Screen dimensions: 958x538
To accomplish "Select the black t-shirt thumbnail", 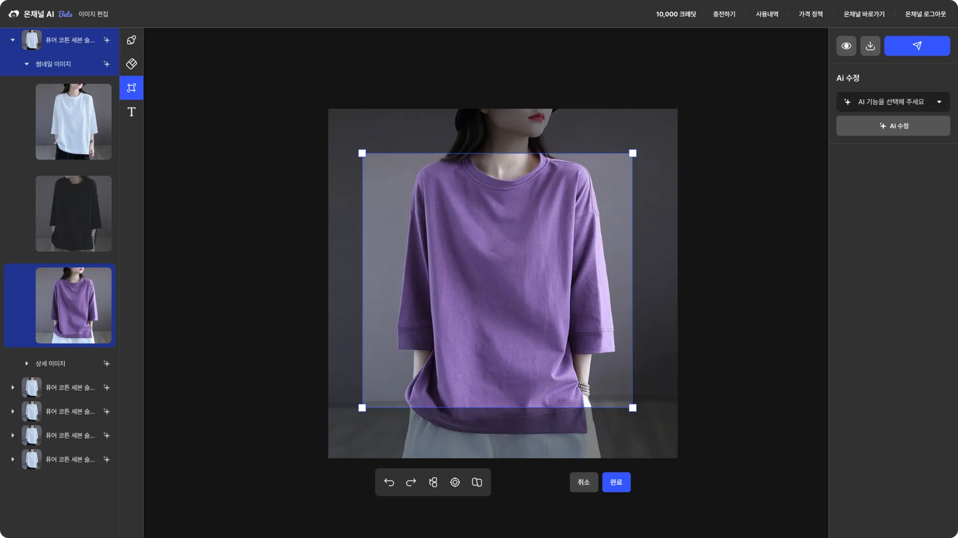I will point(73,214).
